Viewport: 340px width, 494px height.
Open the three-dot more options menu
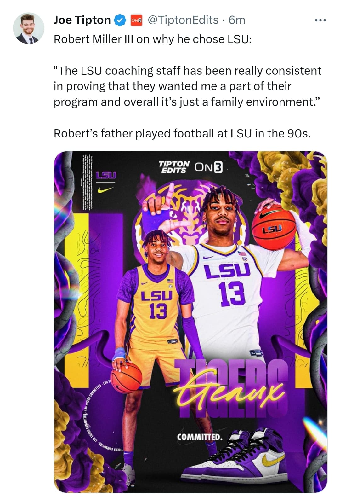tap(320, 20)
